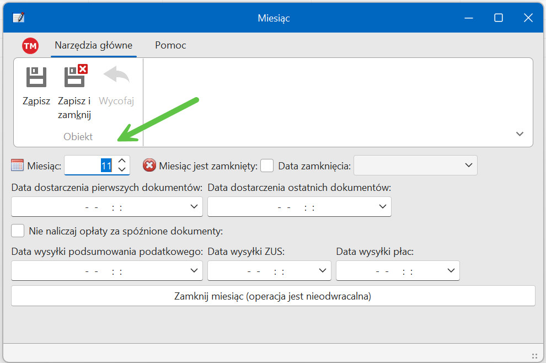
Task: Click the resize grip in bottom corner
Action: point(534,356)
